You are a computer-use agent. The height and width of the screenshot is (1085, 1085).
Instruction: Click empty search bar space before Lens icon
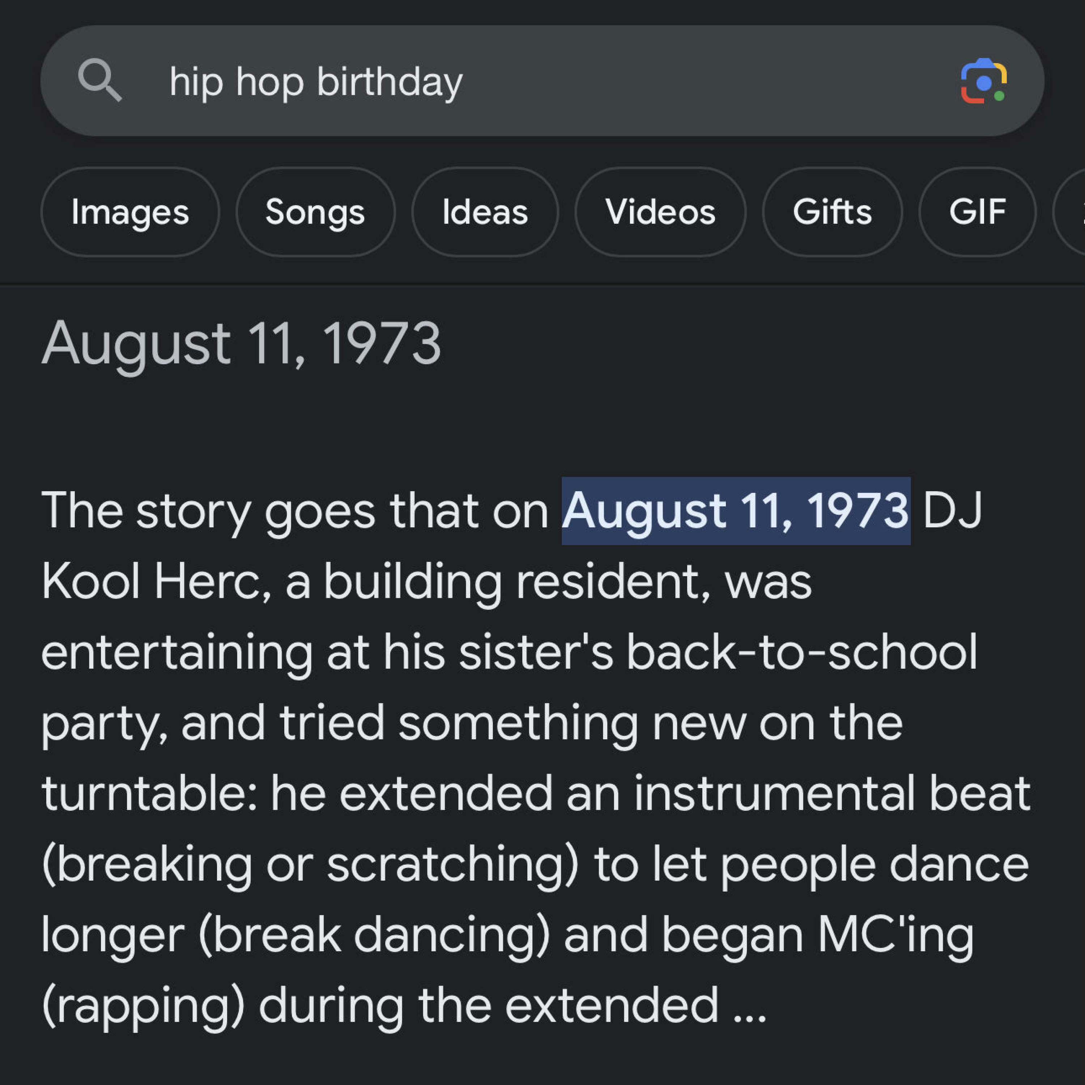[x=702, y=81]
